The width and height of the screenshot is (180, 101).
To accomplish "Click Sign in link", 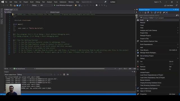I will point(156,2).
